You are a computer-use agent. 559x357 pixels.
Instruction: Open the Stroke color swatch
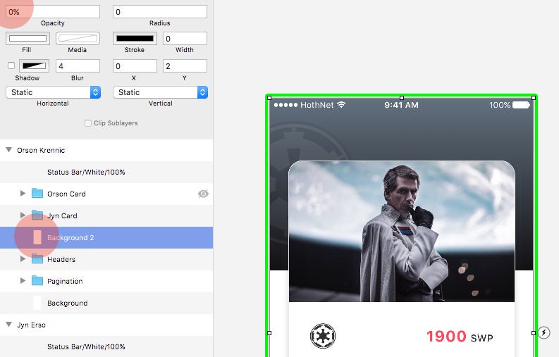click(135, 39)
